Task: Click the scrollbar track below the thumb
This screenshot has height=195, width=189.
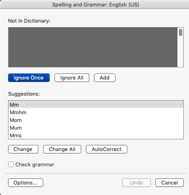Action: [x=181, y=52]
